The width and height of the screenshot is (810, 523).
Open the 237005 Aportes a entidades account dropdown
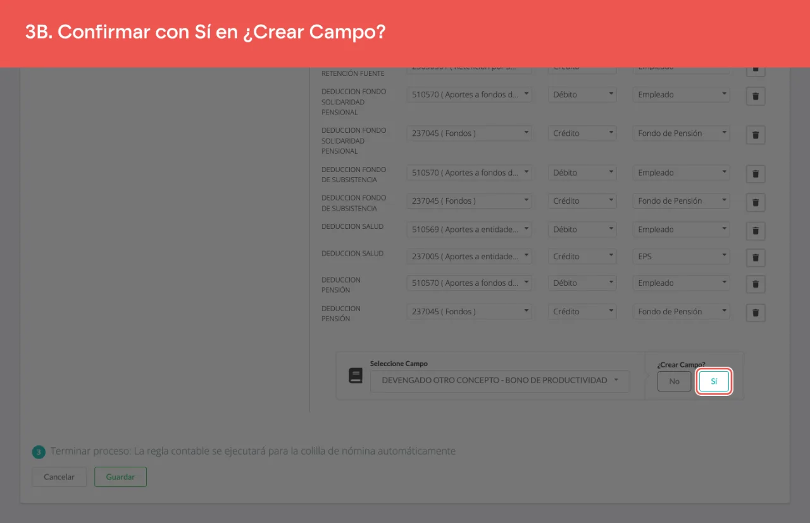pos(470,257)
